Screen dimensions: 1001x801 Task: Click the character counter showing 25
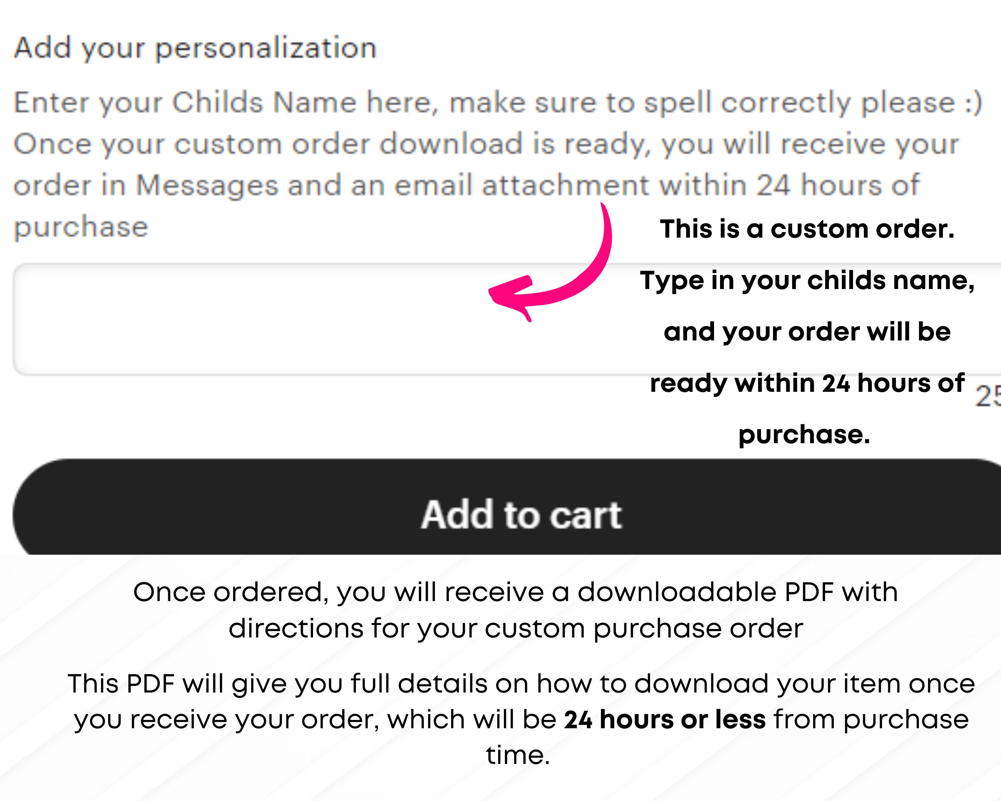[988, 396]
